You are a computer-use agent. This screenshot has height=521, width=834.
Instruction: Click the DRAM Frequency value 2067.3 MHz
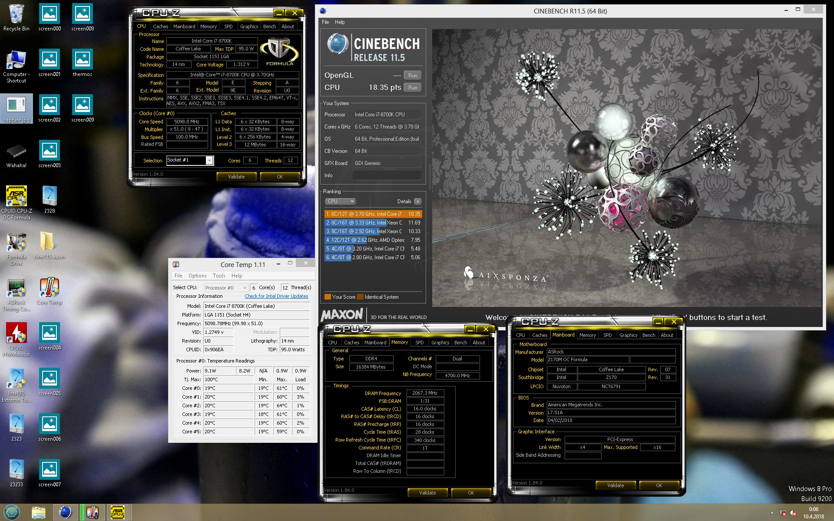point(425,393)
